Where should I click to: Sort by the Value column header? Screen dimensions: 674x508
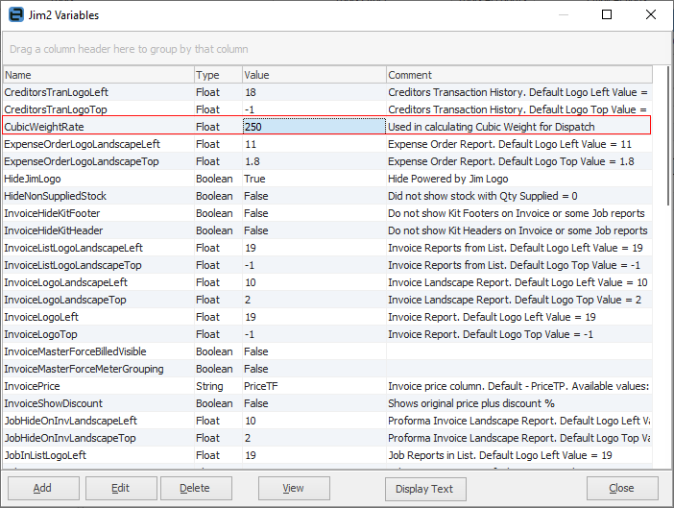[314, 75]
